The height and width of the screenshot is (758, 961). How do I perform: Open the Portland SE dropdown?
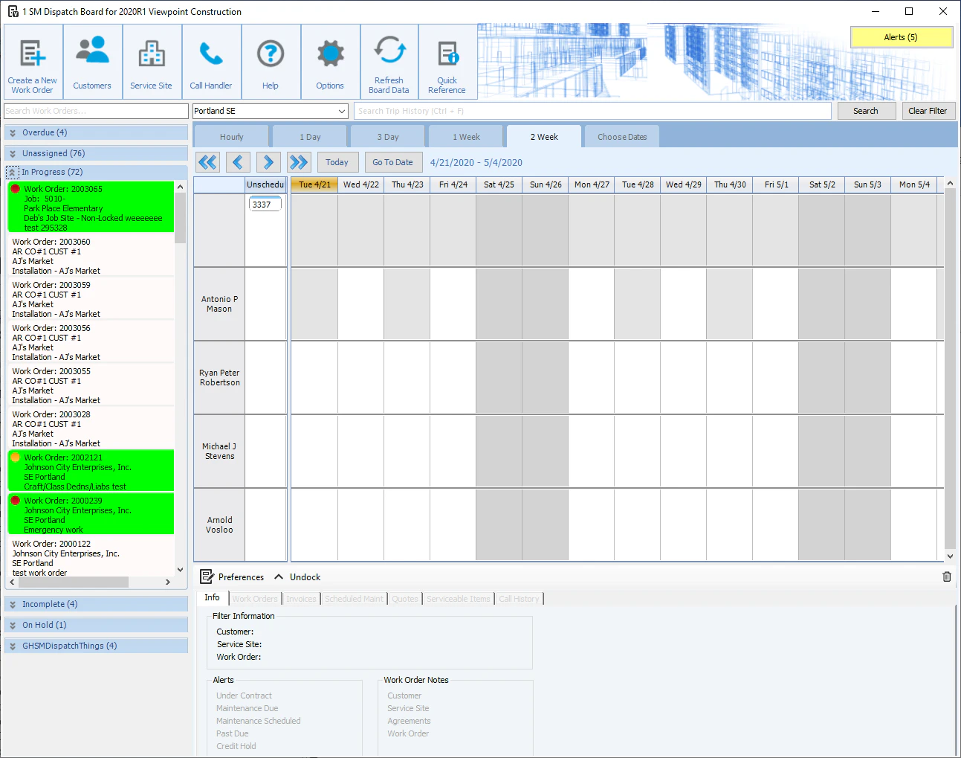pyautogui.click(x=342, y=111)
